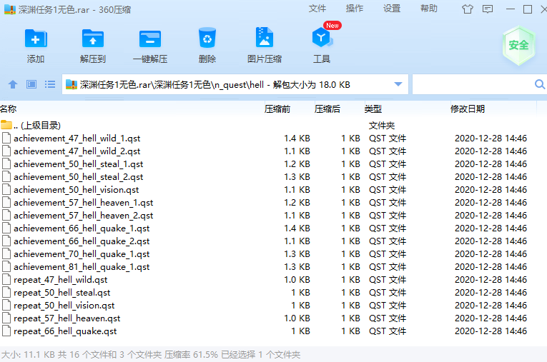Sort by the Modified Date (修改日期) column

tap(467, 109)
